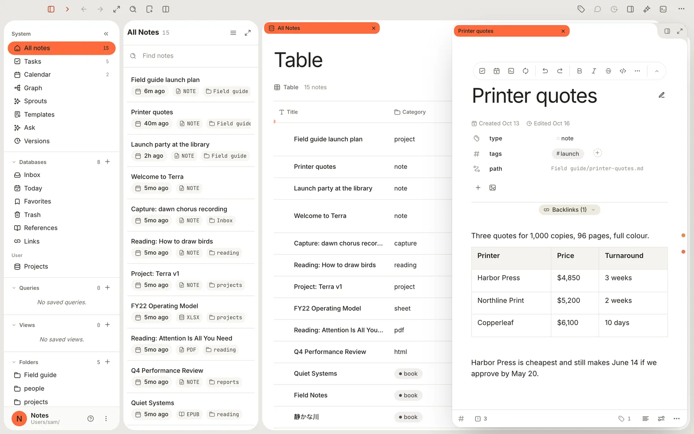Viewport: 694px width, 434px height.
Task: Add a new tag next to #launch
Action: click(597, 153)
